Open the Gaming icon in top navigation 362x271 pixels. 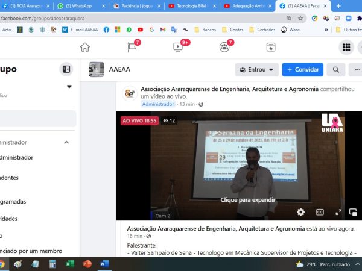point(271,47)
